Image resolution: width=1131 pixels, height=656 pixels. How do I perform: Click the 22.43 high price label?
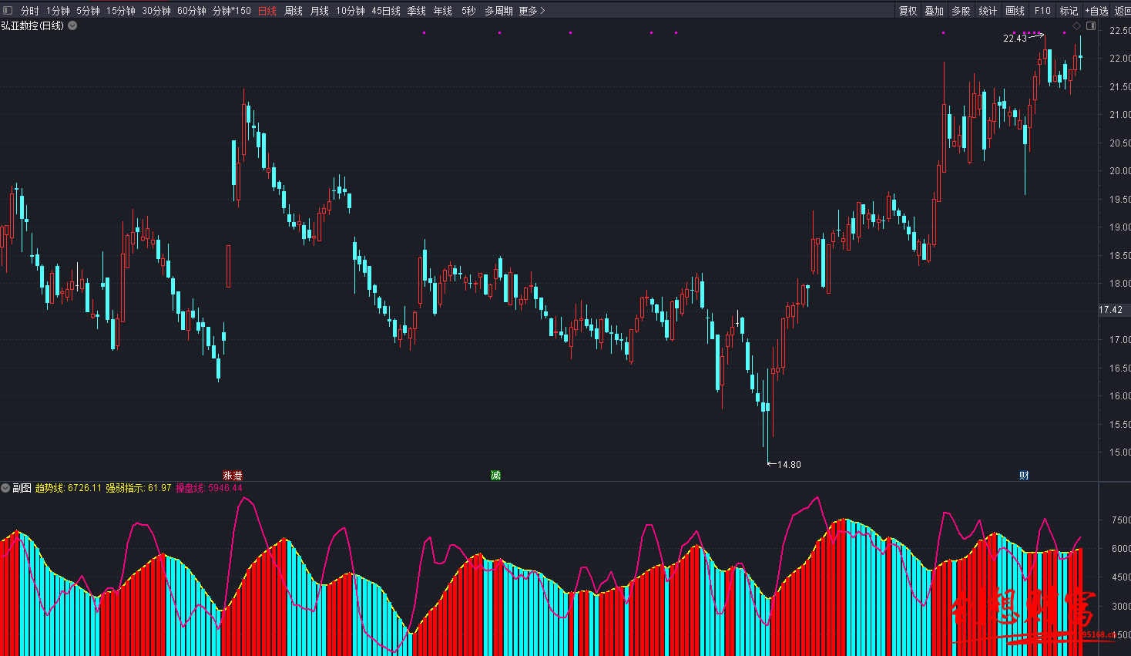(x=1015, y=39)
